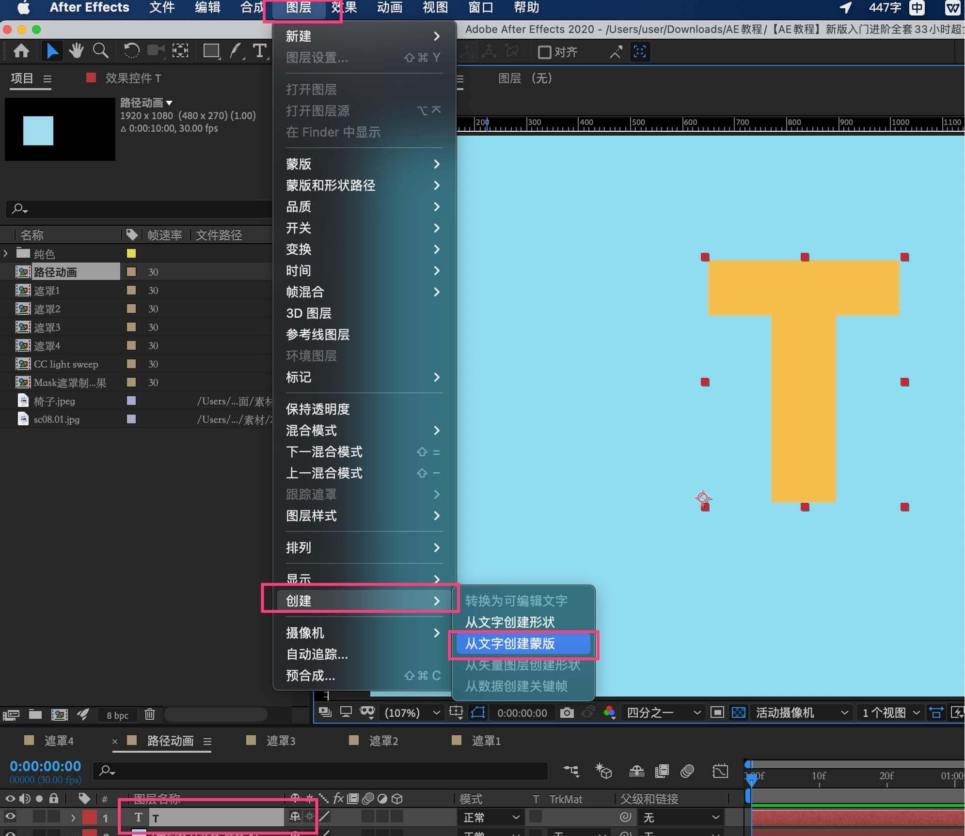The width and height of the screenshot is (965, 836).
Task: Open the 活动摄像机 camera dropdown
Action: click(801, 712)
